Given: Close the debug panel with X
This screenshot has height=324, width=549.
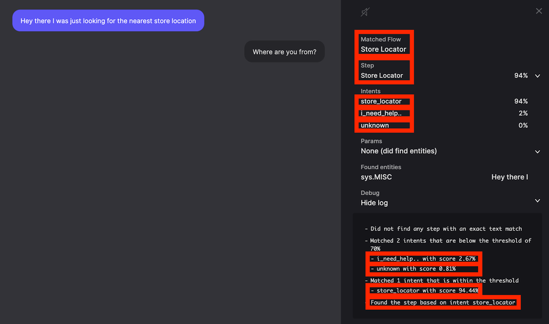Looking at the screenshot, I should pos(539,11).
